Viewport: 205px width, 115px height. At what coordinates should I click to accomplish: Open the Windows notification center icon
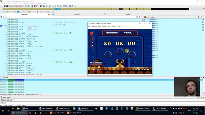tap(201, 111)
